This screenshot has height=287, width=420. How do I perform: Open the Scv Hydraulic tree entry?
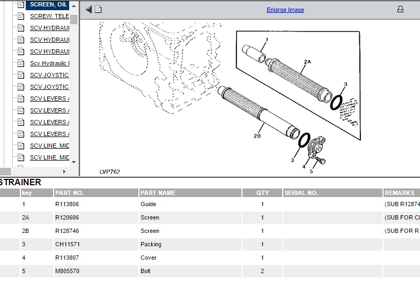pos(49,63)
